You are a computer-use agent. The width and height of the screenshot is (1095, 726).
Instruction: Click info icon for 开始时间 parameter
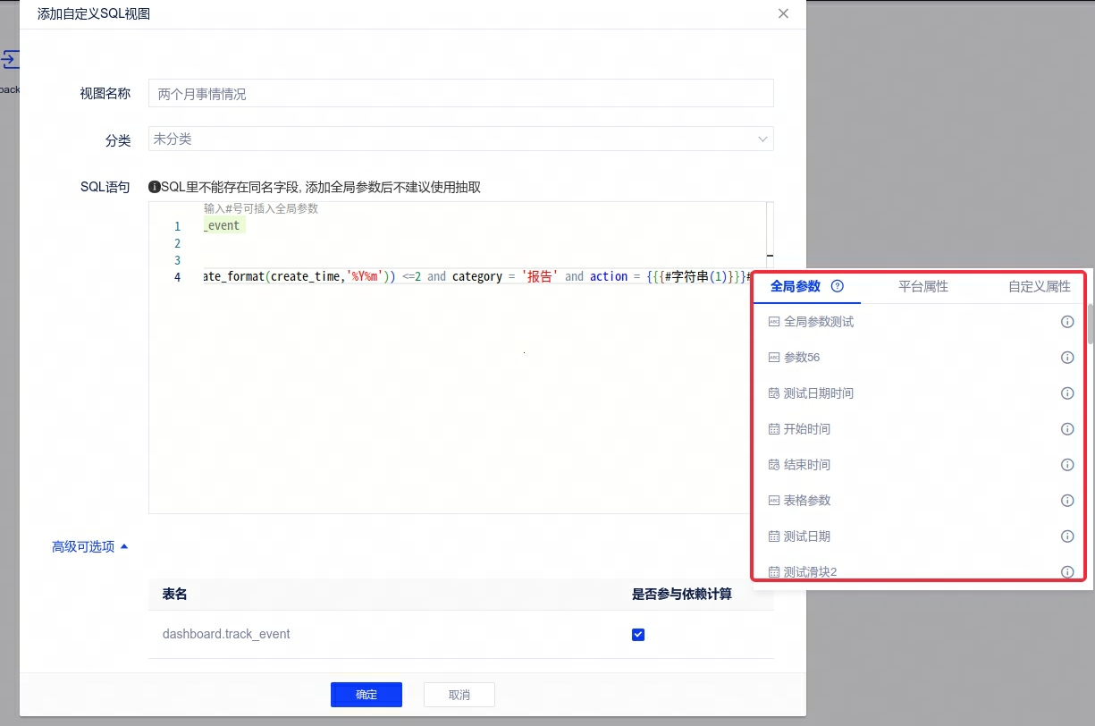click(x=1066, y=429)
